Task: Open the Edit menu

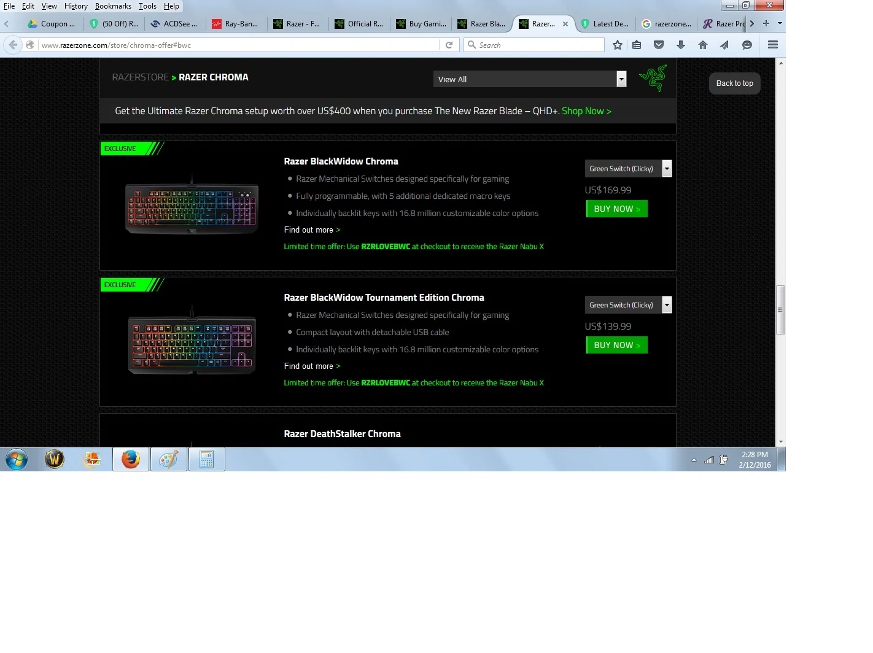Action: click(x=28, y=6)
